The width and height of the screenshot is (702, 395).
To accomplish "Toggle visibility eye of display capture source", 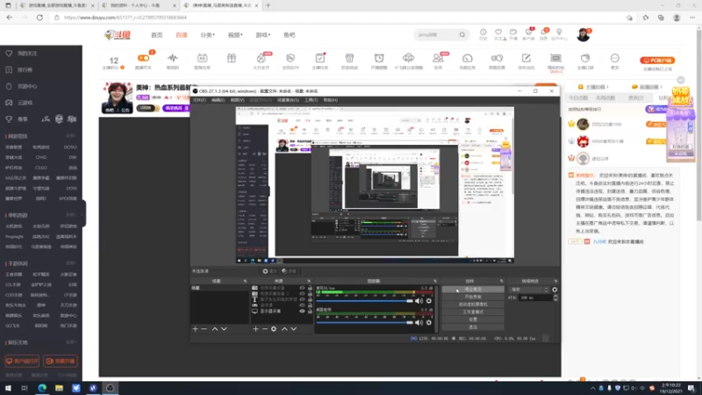I will [x=302, y=312].
